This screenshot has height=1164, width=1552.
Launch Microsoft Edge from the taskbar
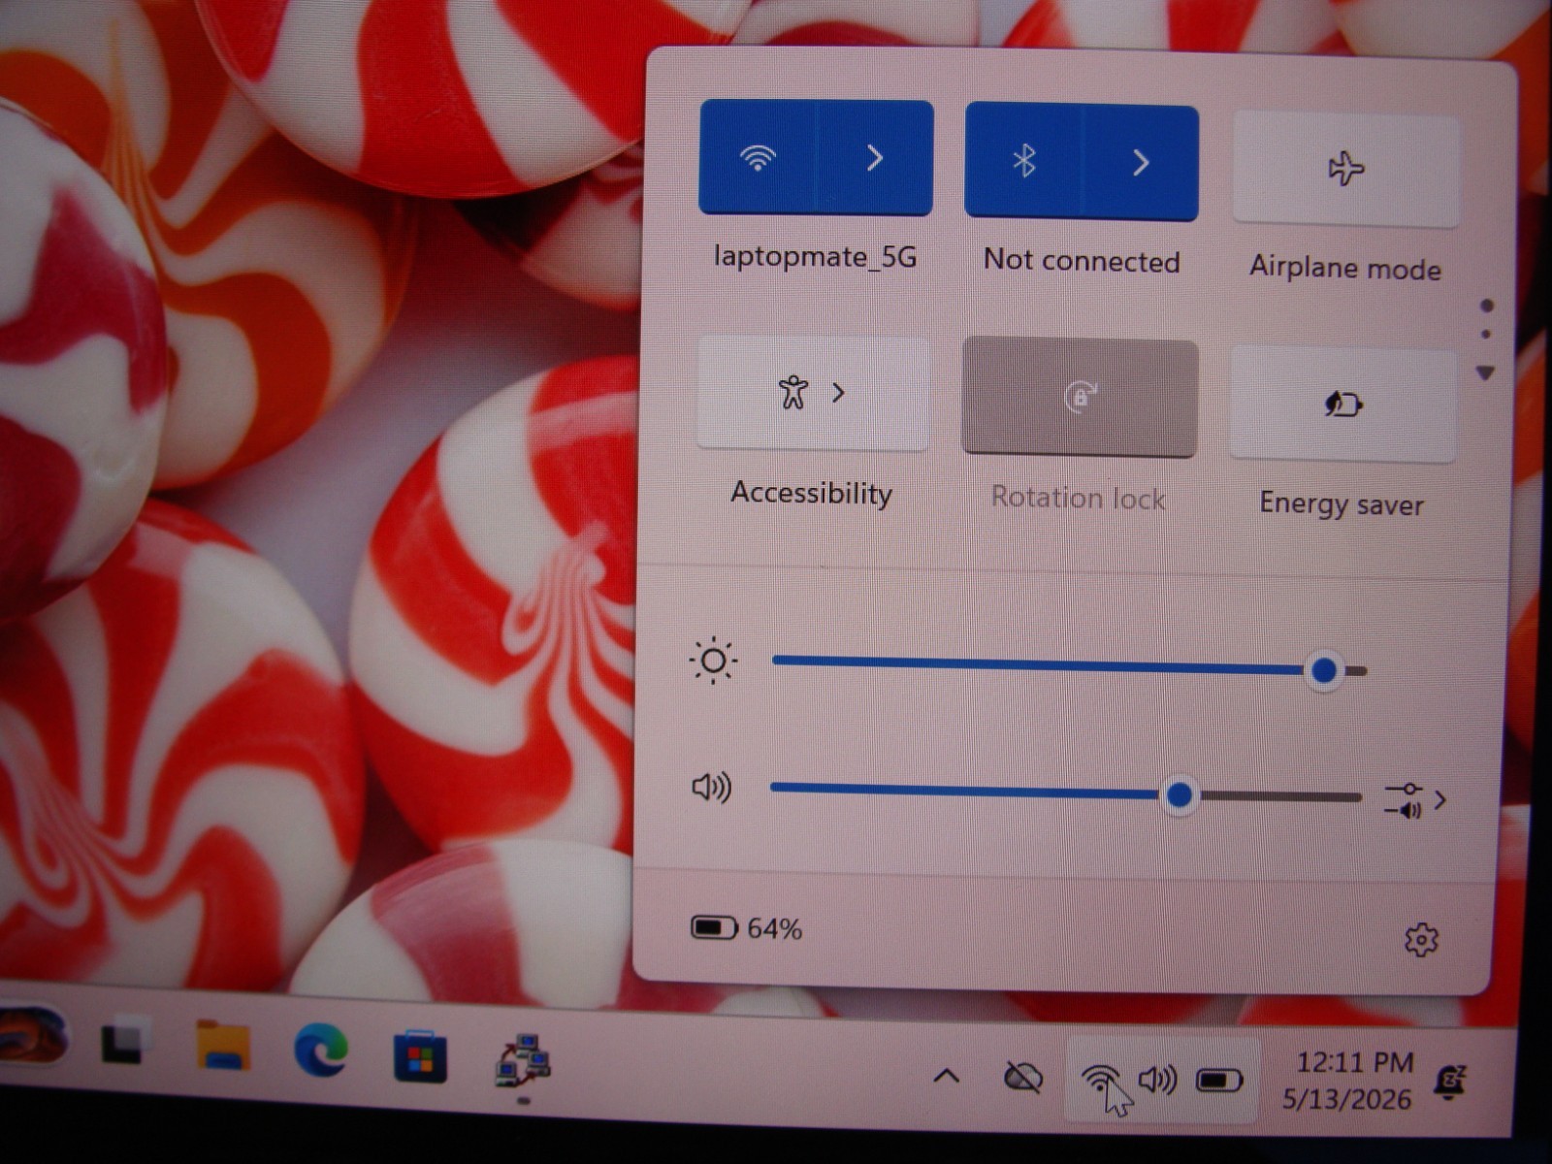pyautogui.click(x=321, y=1051)
